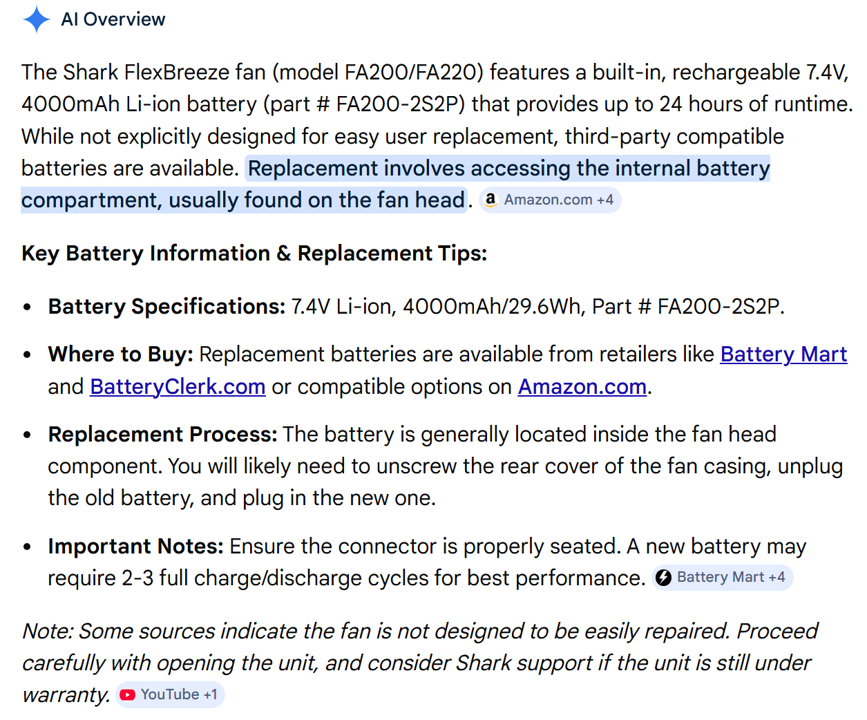
Task: Click the "AI Overview" title text
Action: coord(113,19)
